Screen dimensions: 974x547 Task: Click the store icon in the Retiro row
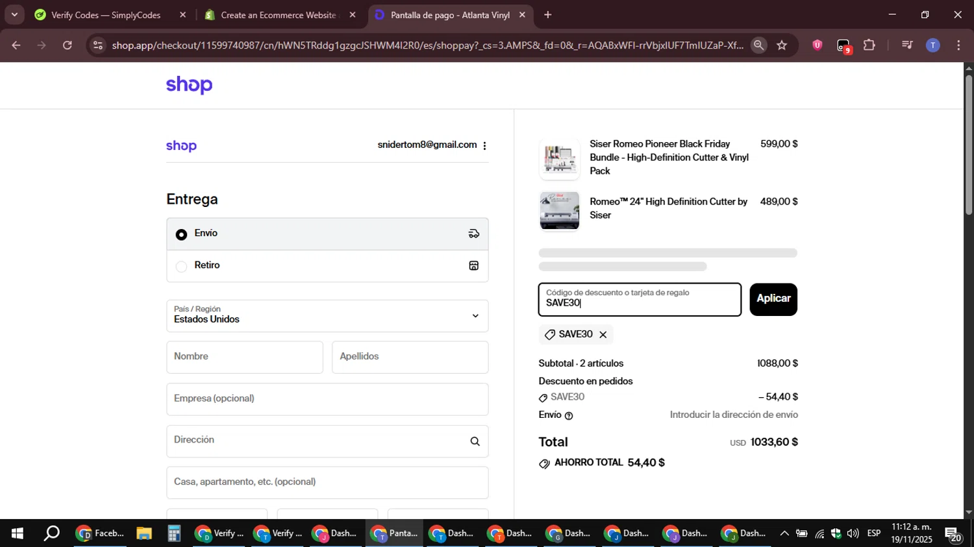tap(474, 265)
